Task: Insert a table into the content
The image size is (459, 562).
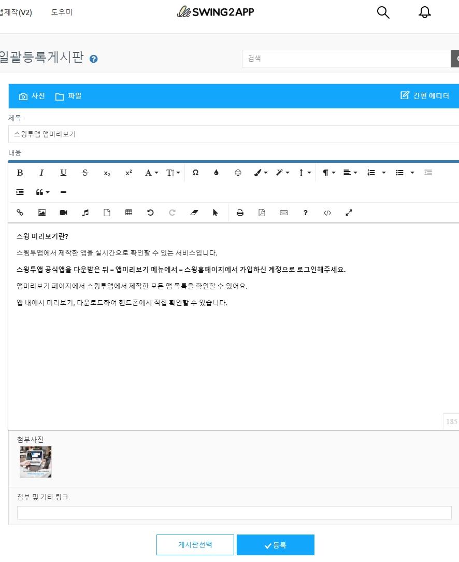Action: coord(128,213)
